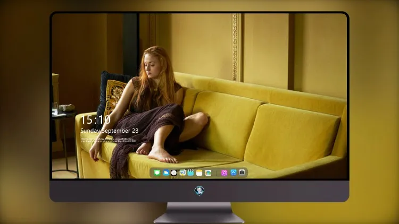Open the Clock app in dock
Viewport: 399px width, 224px height.
(174, 173)
